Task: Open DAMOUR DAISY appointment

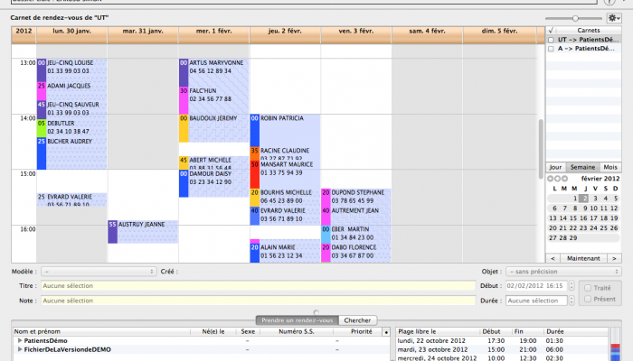Action: 214,183
